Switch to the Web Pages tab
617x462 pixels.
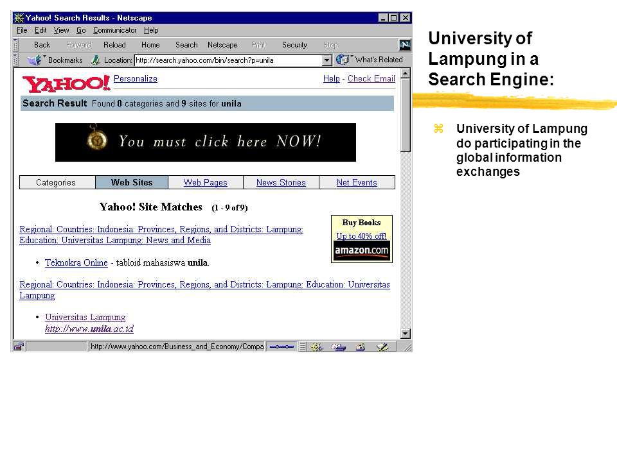pos(206,182)
